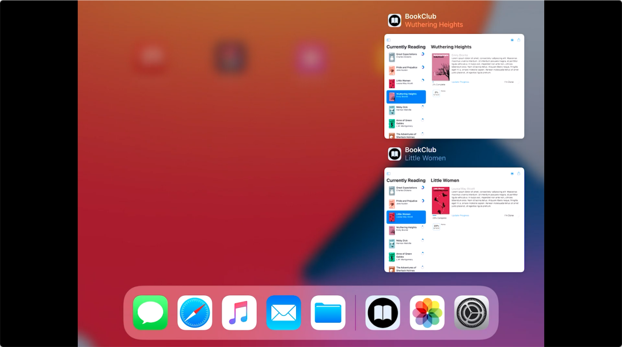Tap bookmark icon in the Little Women window
Image resolution: width=622 pixels, height=347 pixels.
[512, 174]
